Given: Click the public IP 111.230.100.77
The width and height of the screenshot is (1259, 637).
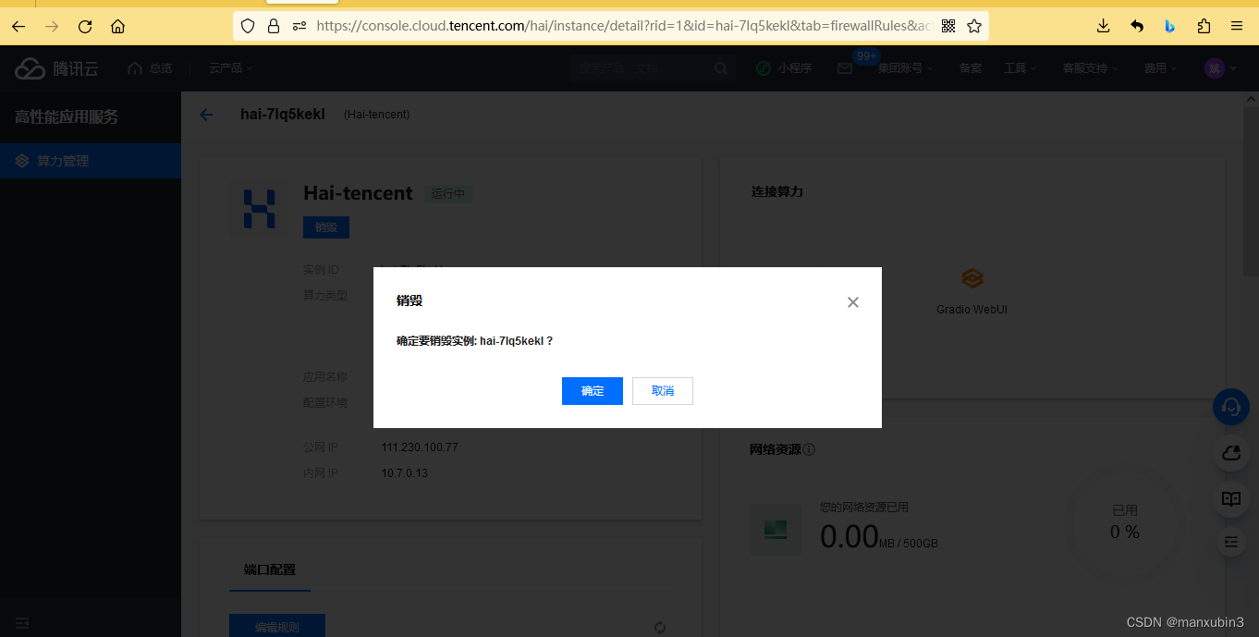Looking at the screenshot, I should coord(420,447).
